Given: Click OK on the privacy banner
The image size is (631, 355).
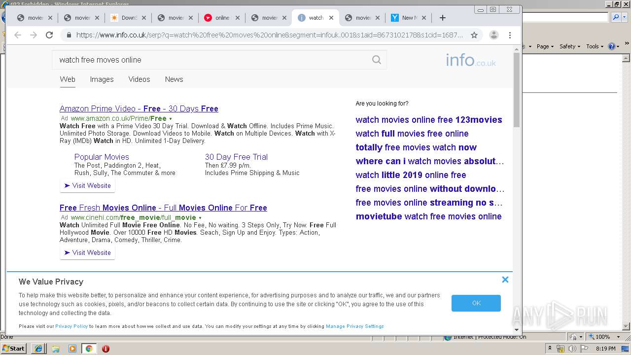Looking at the screenshot, I should 476,303.
